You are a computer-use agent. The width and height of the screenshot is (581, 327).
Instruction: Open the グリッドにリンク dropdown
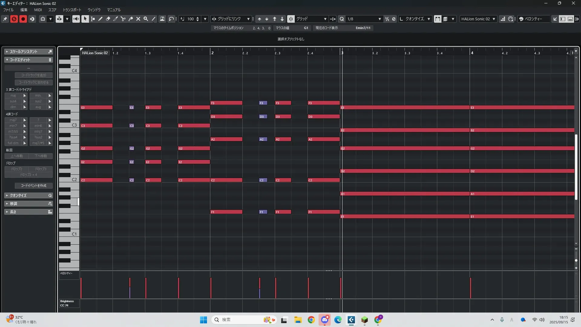tap(248, 19)
